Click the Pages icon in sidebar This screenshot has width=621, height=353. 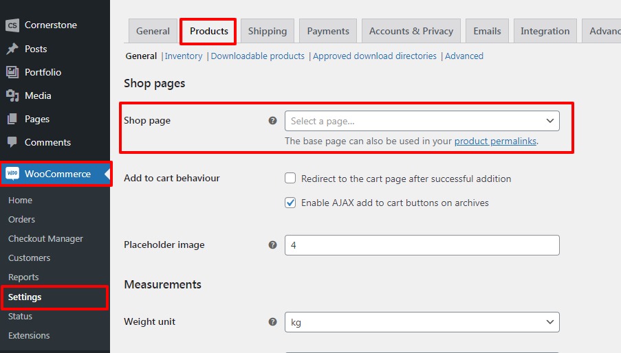click(12, 119)
